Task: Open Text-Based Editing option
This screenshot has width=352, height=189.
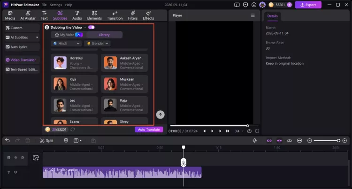Action: 22,69
